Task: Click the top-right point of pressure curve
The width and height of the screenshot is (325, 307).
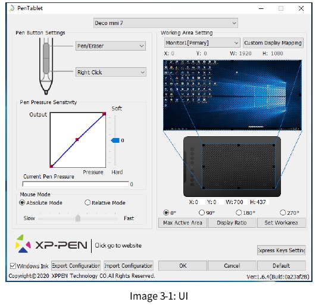Action: pyautogui.click(x=104, y=114)
